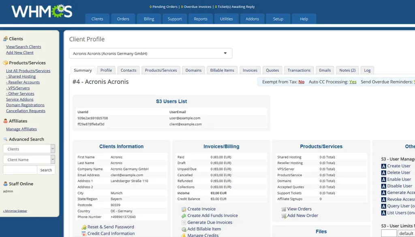This screenshot has width=415, height=237.
Task: Toggle Send Overdue Reminders
Action: [x=413, y=81]
